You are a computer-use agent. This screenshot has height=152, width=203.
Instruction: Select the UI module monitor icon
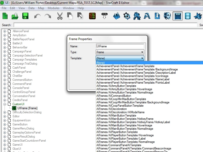pos(177,16)
